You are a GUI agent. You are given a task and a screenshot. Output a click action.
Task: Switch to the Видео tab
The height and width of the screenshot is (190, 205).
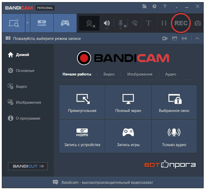(x=109, y=74)
